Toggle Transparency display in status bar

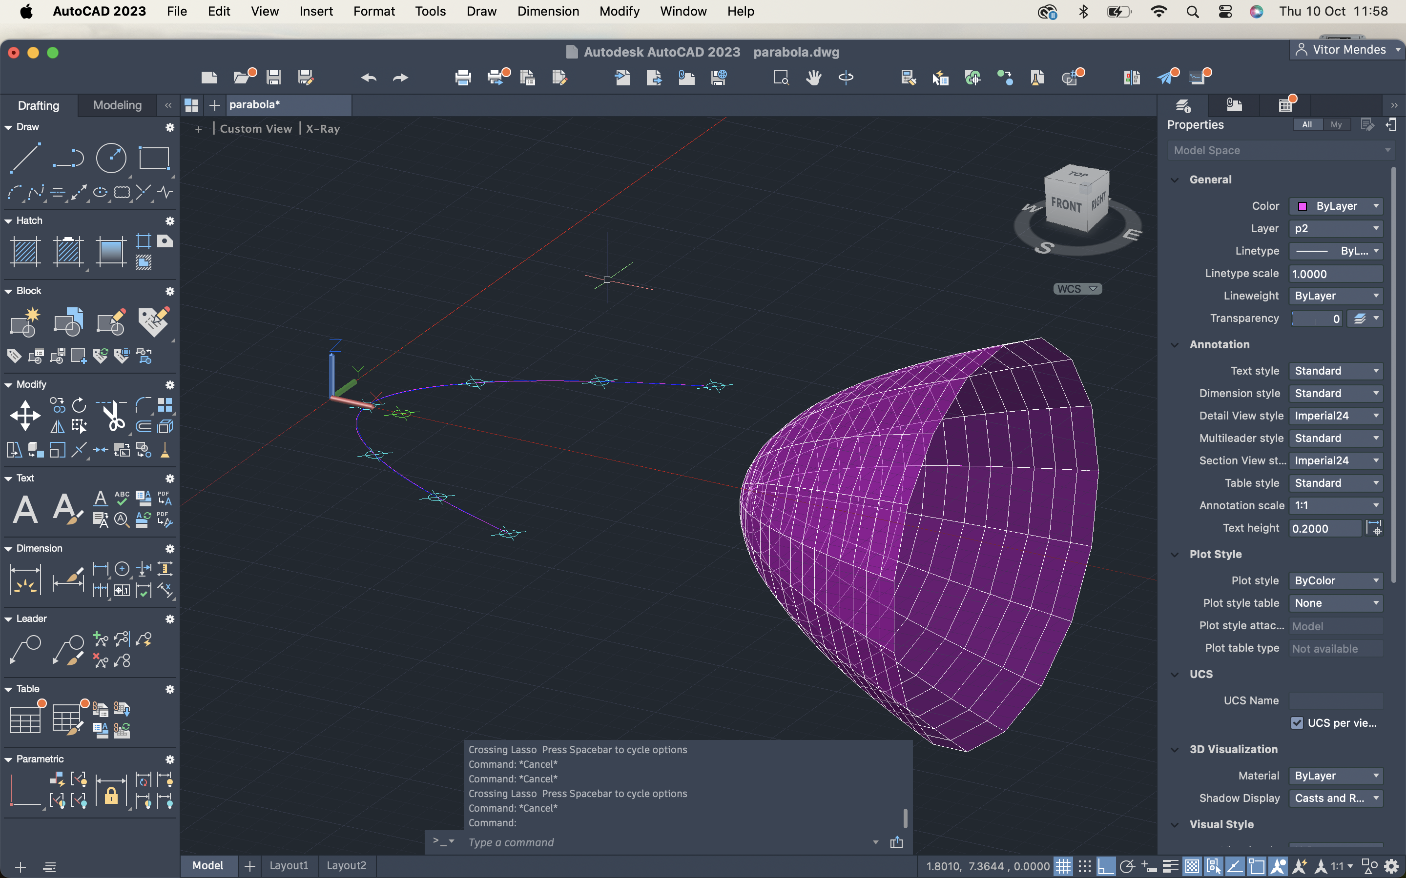(x=1192, y=866)
